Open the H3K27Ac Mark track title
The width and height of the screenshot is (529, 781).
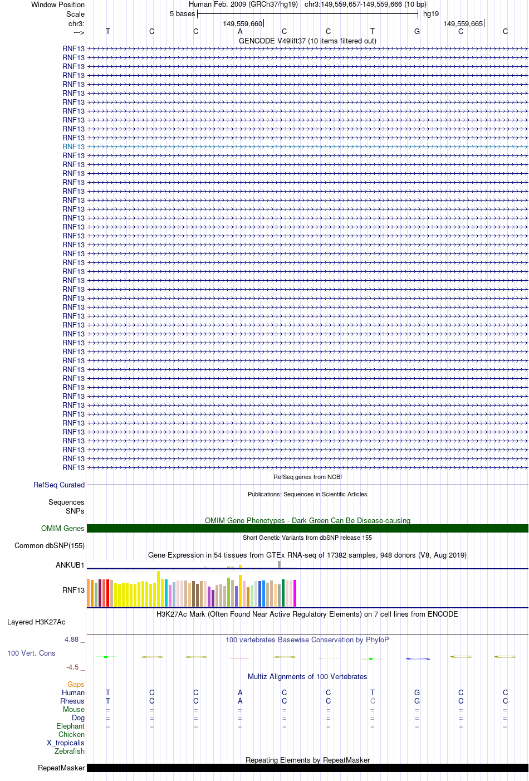pos(307,614)
